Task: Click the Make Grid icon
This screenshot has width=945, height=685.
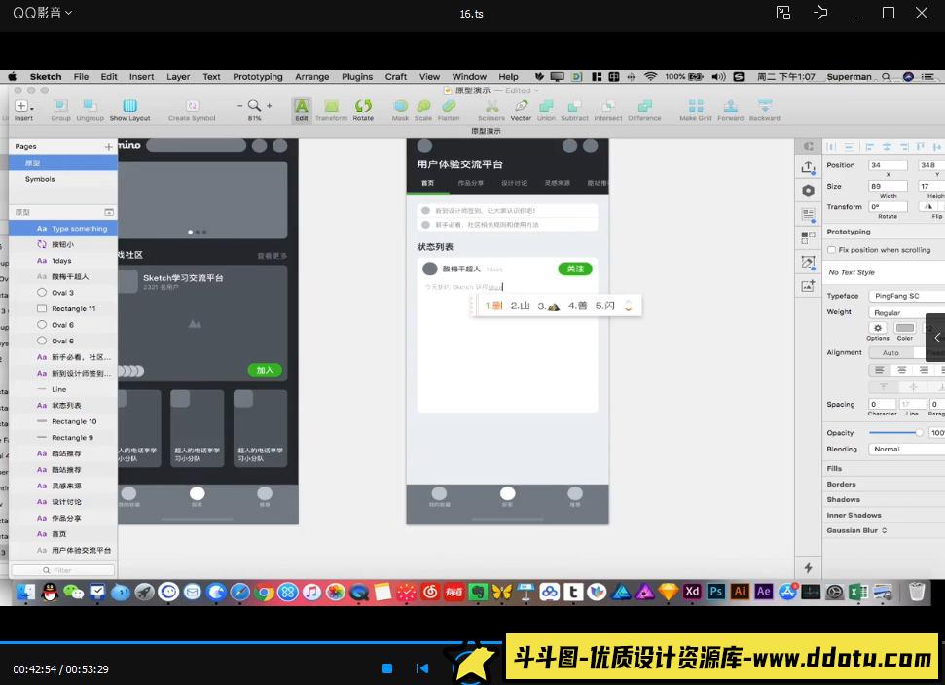Action: [696, 110]
